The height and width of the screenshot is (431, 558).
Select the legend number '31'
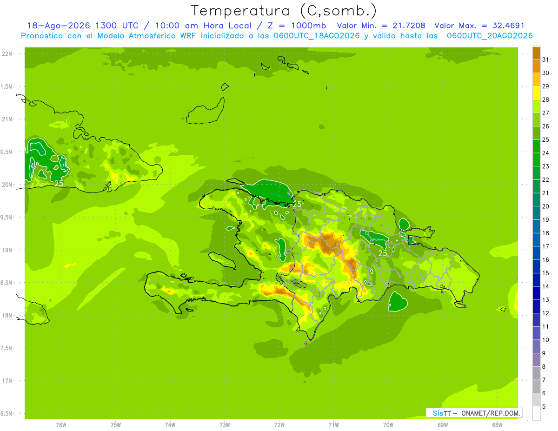[x=546, y=60]
